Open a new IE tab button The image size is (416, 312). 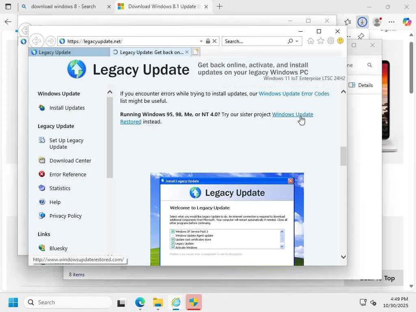coord(195,52)
